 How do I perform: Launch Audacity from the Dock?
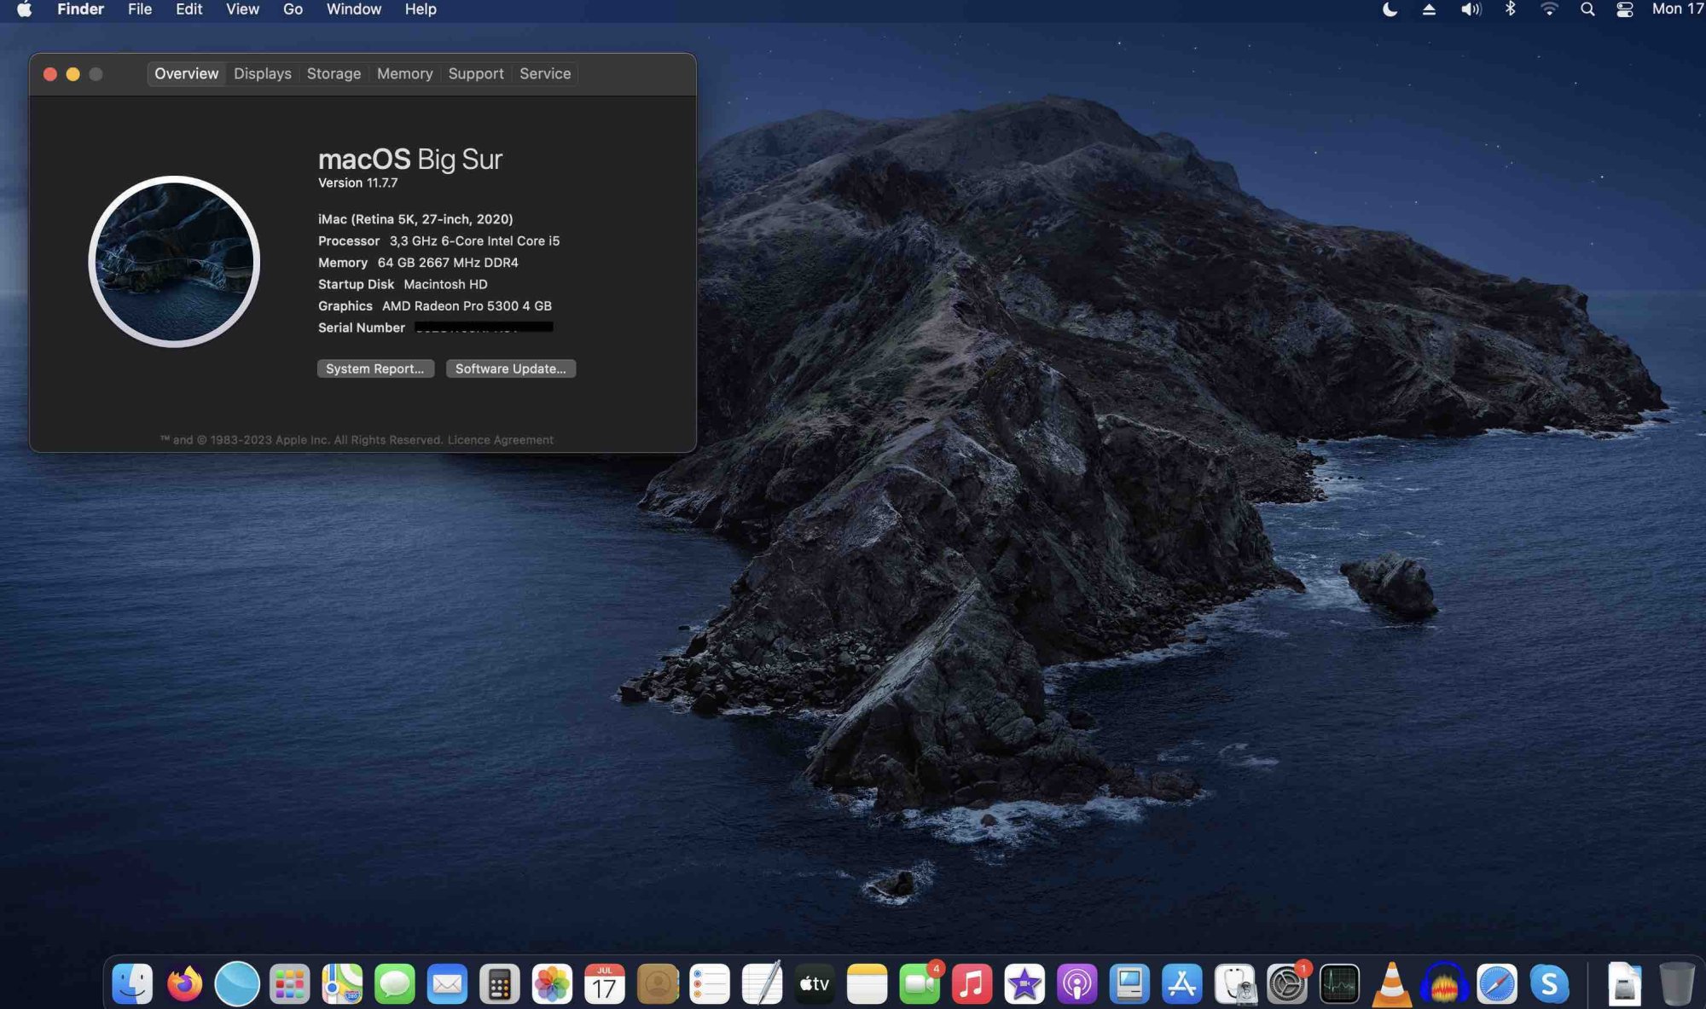(x=1443, y=984)
